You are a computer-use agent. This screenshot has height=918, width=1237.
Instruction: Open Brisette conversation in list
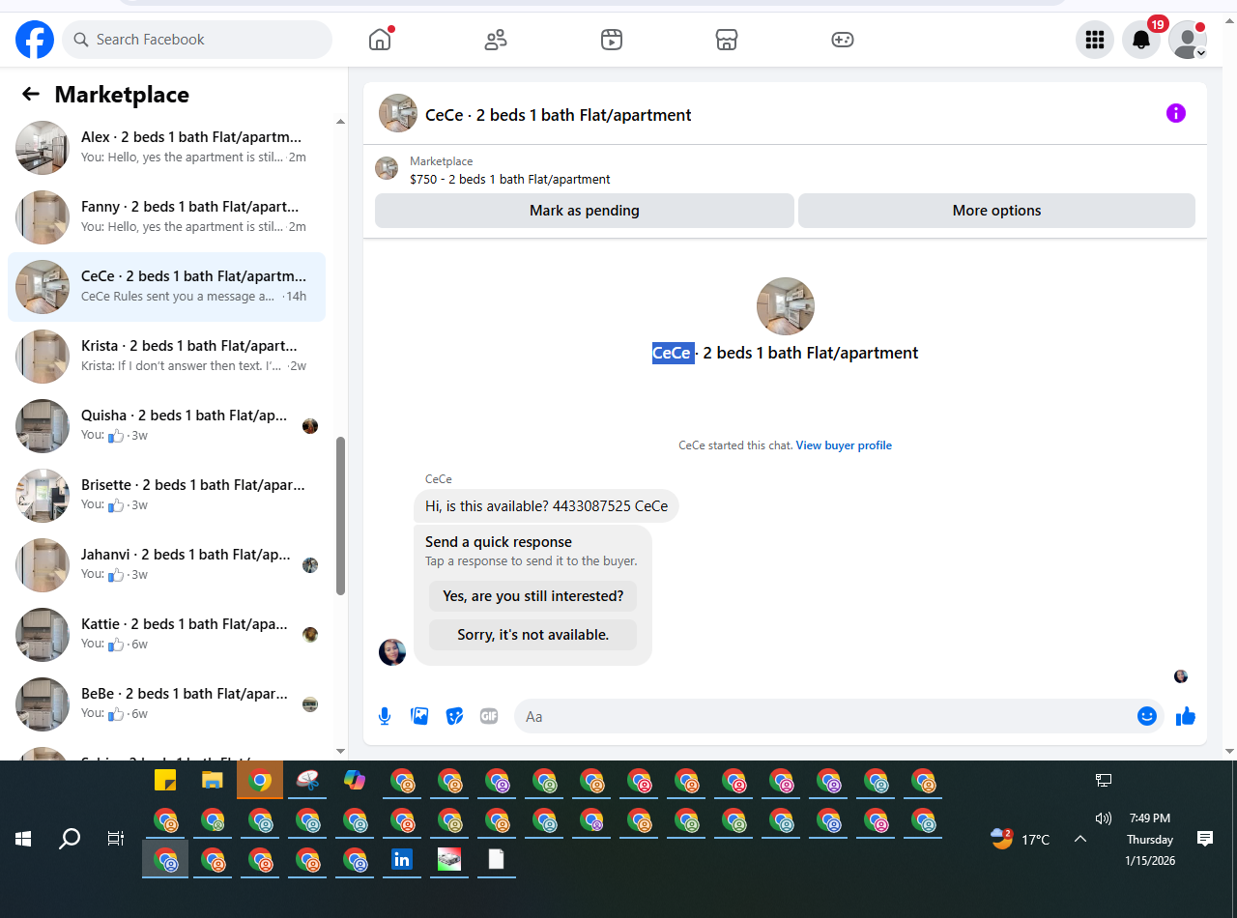click(x=166, y=496)
